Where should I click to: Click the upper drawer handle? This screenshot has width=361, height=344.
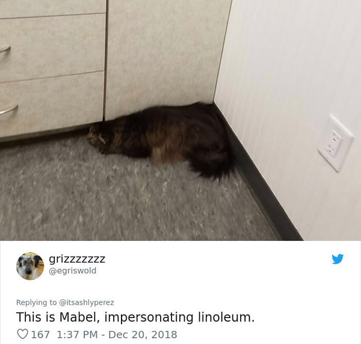click(x=5, y=49)
